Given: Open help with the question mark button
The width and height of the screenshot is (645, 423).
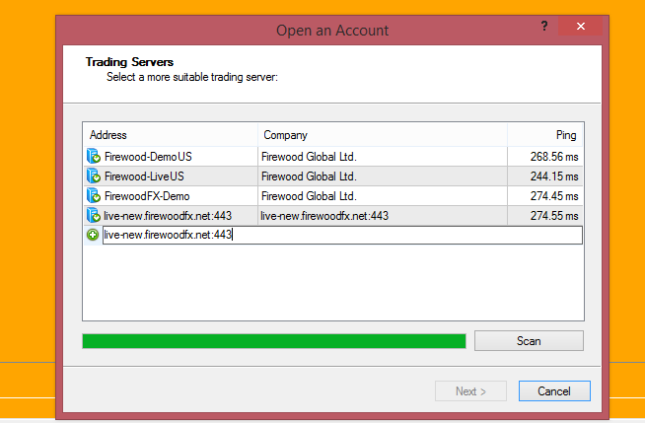Looking at the screenshot, I should [x=544, y=27].
